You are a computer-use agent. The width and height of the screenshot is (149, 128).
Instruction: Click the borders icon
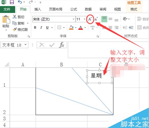[59, 27]
